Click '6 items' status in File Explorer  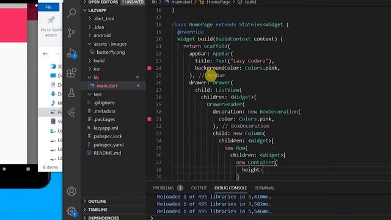click(50, 167)
